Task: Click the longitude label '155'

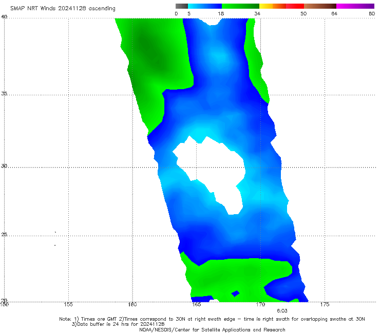Action: (68, 304)
